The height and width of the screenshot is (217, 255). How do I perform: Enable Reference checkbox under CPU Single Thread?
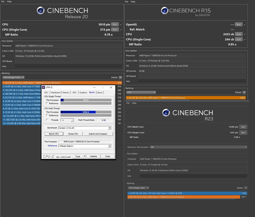click(x=47, y=103)
